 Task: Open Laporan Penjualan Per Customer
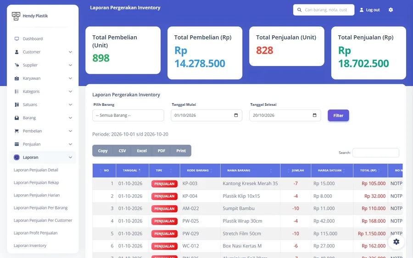point(43,220)
